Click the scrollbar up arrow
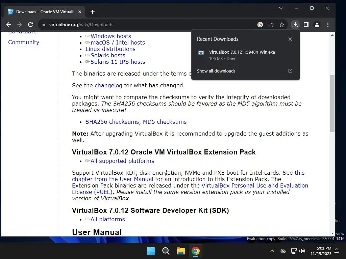This screenshot has height=259, width=346. (332, 35)
